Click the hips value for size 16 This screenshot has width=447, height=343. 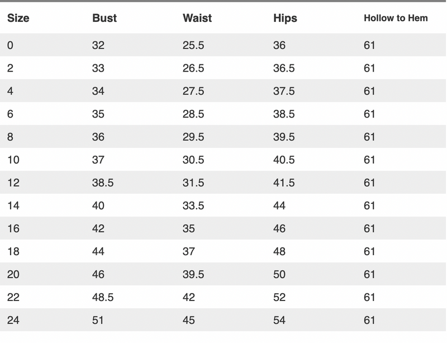pyautogui.click(x=279, y=229)
